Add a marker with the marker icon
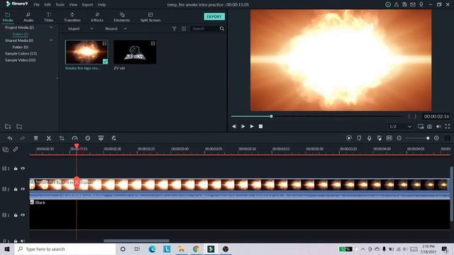The height and width of the screenshot is (255, 454). tap(359, 138)
